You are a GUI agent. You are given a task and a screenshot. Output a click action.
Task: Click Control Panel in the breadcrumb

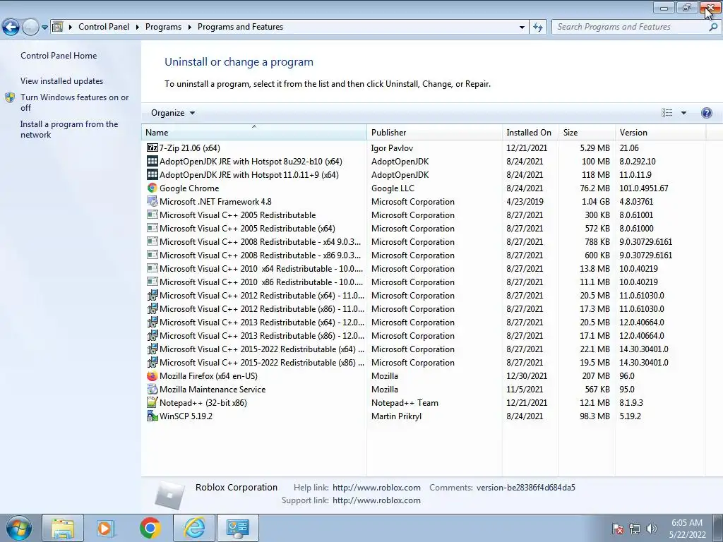click(x=104, y=28)
